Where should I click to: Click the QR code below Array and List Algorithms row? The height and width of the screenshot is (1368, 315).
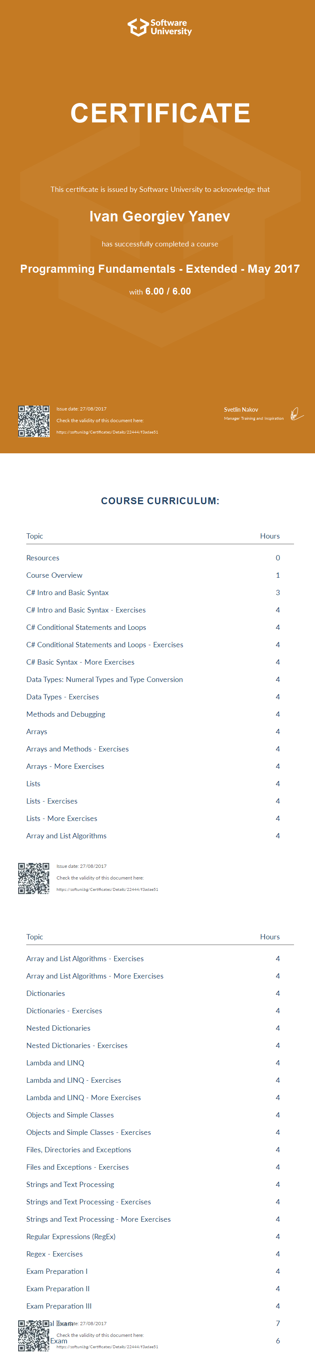pos(34,878)
